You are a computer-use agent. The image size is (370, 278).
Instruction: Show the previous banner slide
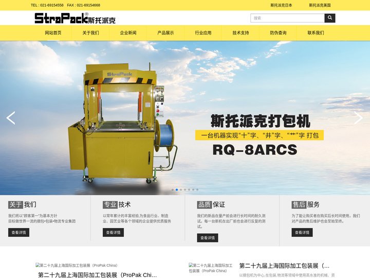[11, 118]
